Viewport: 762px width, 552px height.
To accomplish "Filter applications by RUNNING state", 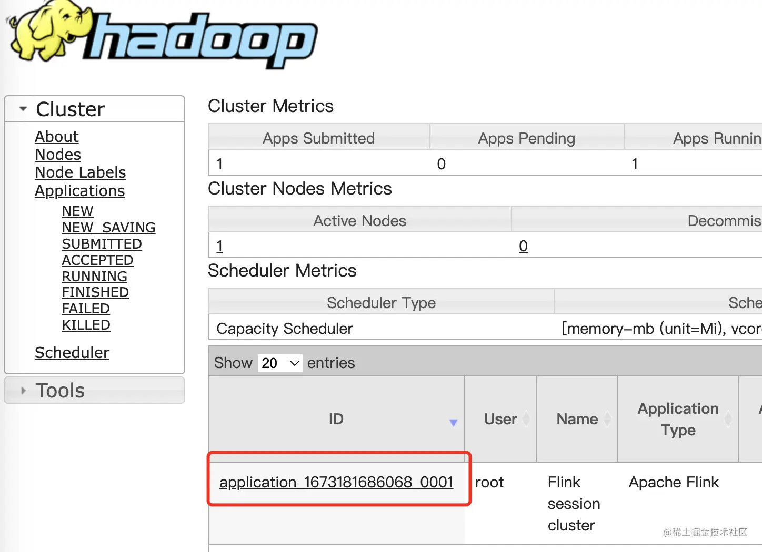I will [94, 277].
